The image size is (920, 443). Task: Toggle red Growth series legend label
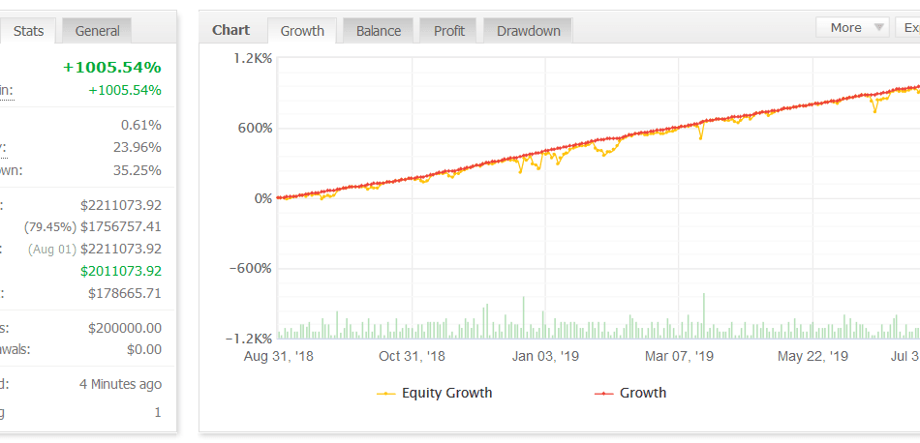tap(642, 393)
